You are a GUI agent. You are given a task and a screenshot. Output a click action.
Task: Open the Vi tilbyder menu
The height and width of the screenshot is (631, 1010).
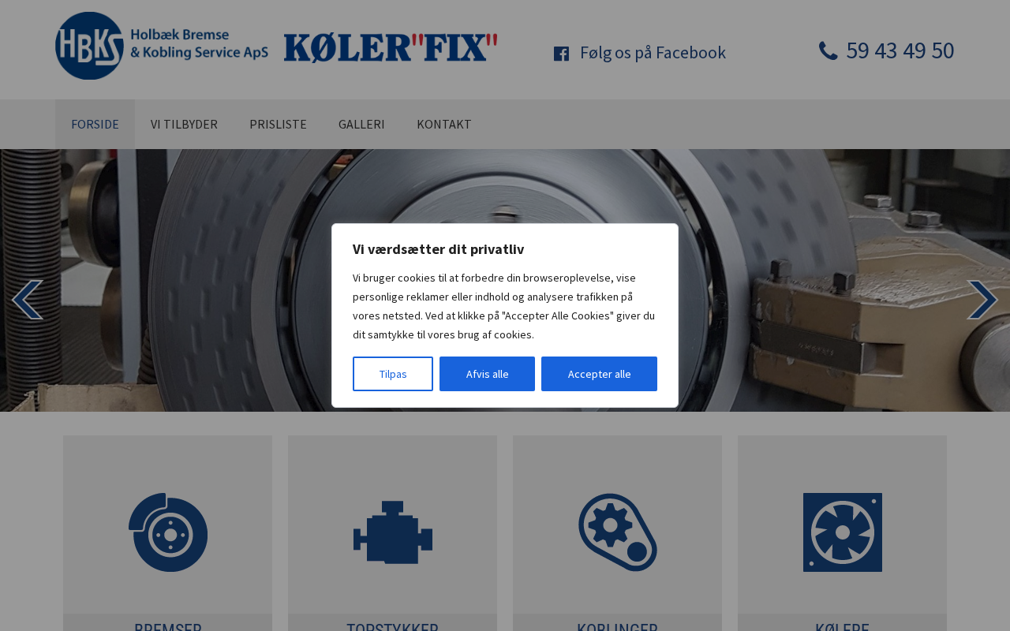coord(184,124)
